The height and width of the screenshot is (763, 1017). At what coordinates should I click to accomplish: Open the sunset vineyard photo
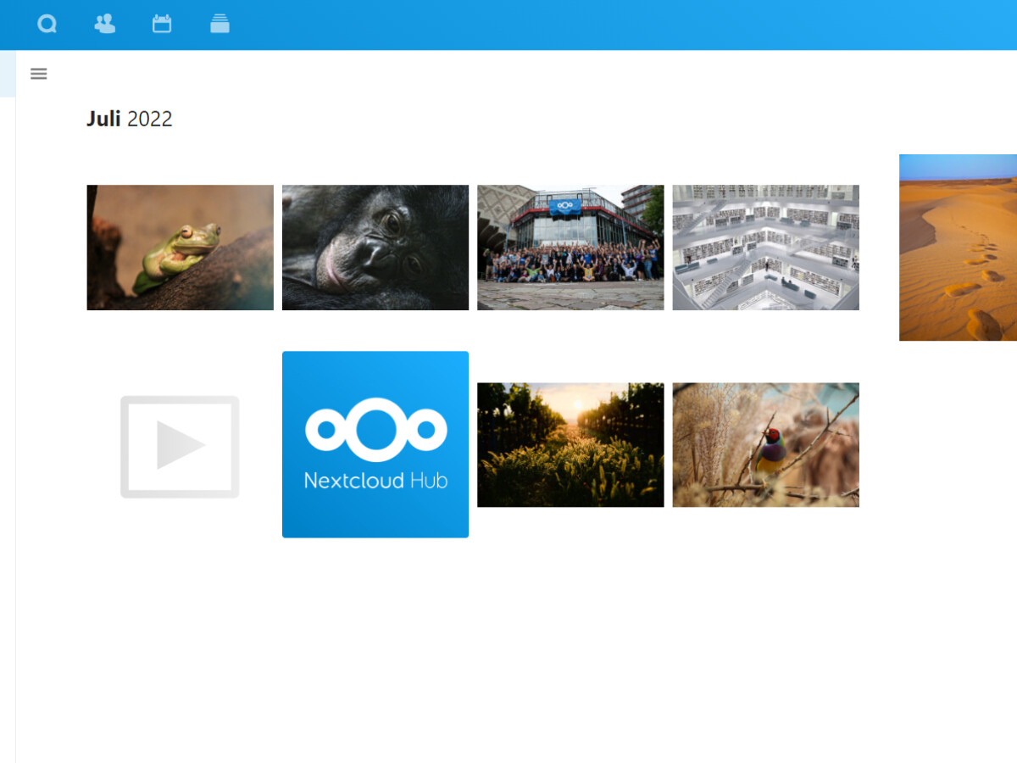tap(570, 445)
